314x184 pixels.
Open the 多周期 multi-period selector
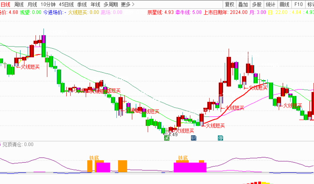[111, 4]
